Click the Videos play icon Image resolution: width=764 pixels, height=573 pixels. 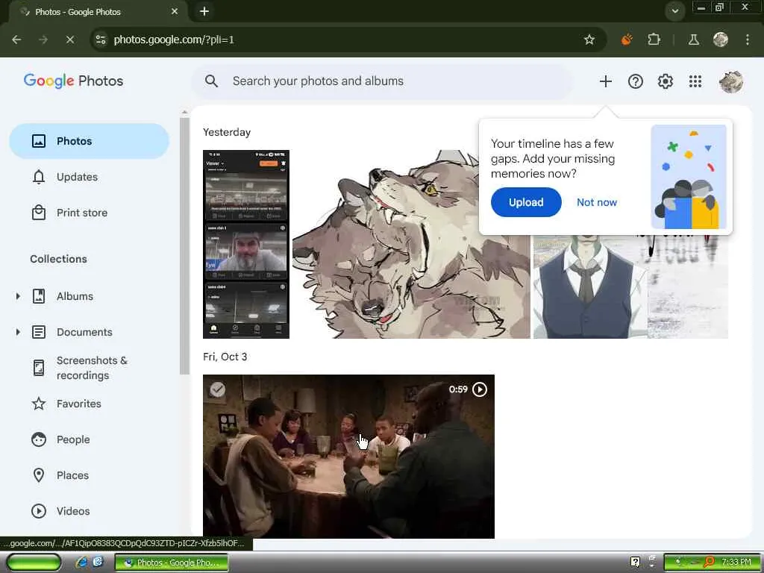click(39, 511)
